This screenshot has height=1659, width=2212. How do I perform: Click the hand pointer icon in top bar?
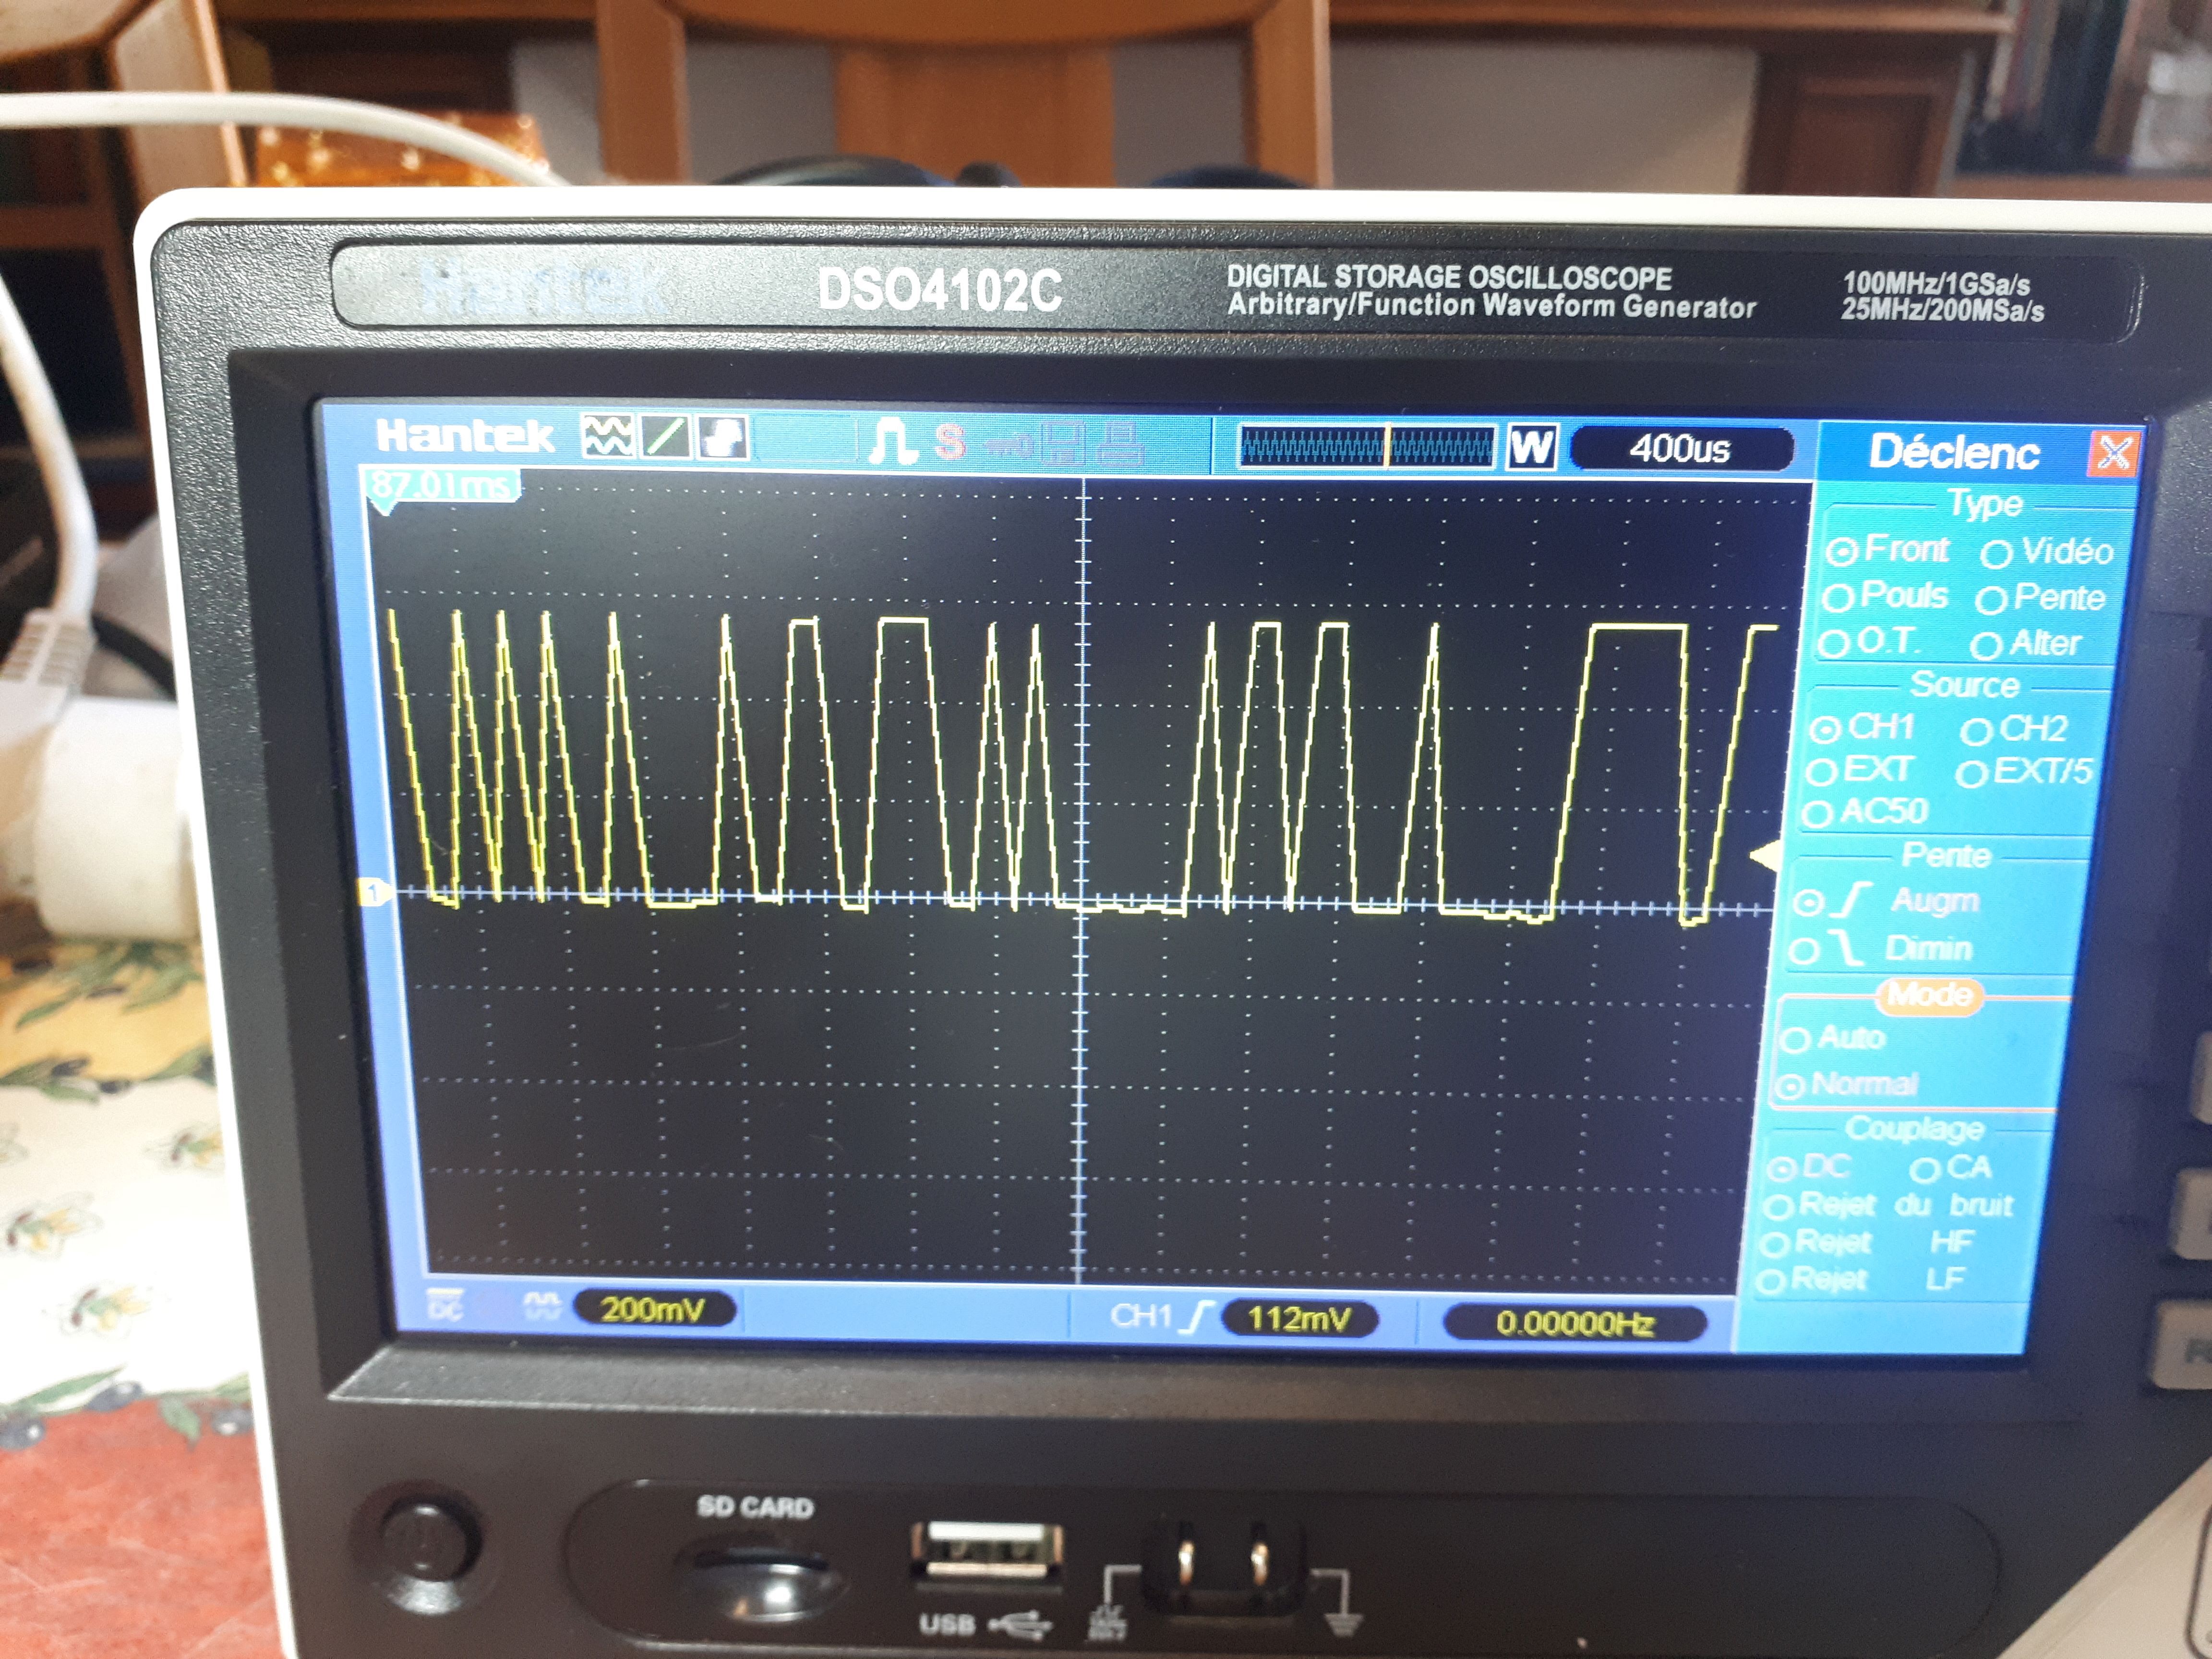[722, 438]
